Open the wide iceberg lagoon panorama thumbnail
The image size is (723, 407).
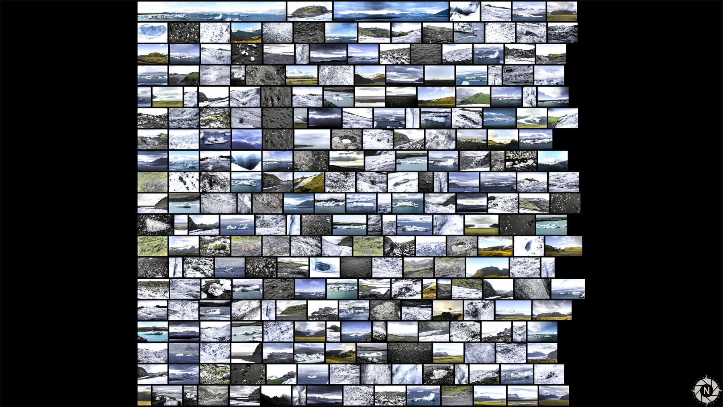point(212,11)
